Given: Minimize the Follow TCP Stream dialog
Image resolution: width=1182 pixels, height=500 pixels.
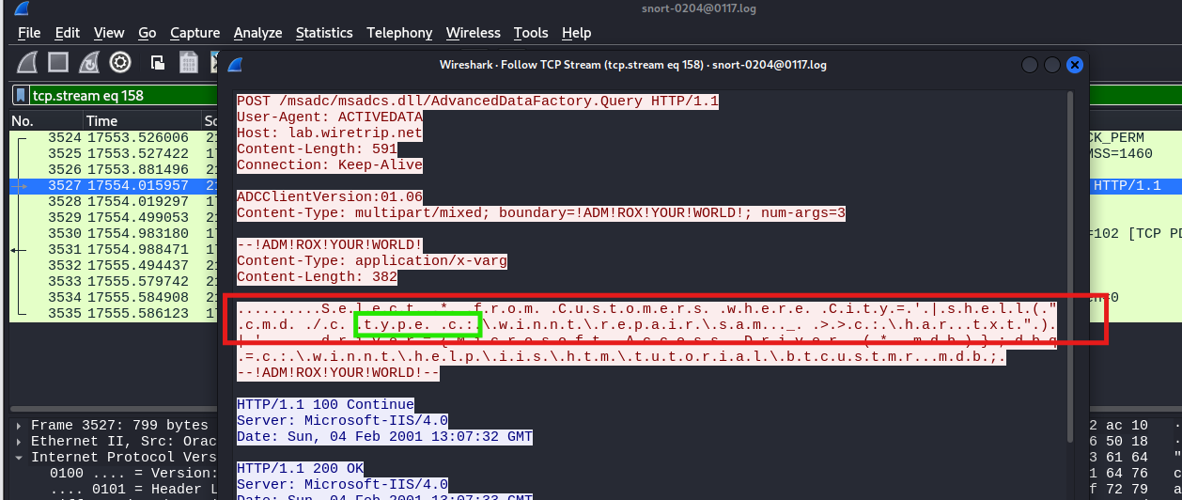Looking at the screenshot, I should point(1030,65).
